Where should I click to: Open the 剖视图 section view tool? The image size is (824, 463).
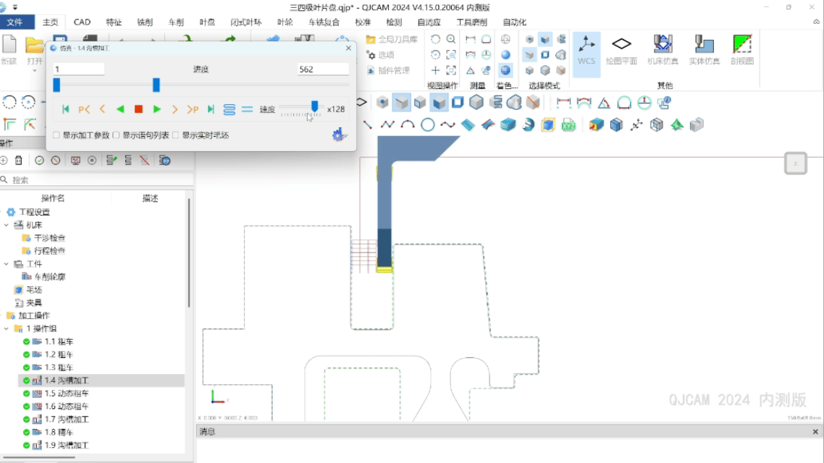coord(741,49)
